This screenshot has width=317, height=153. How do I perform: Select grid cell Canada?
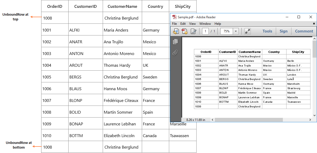(155, 136)
